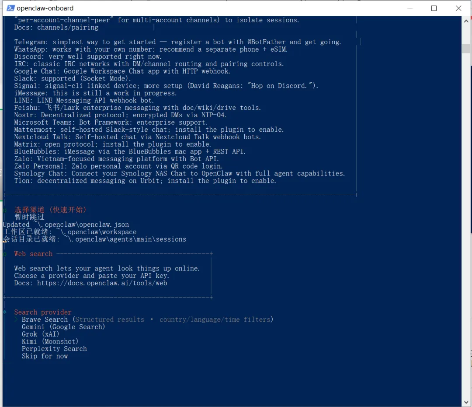Click the Discord channel description line
Screen dimensions: 472x407
(87, 57)
